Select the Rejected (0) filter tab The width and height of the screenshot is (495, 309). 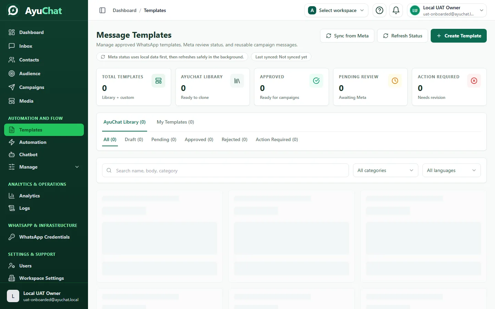coord(234,139)
